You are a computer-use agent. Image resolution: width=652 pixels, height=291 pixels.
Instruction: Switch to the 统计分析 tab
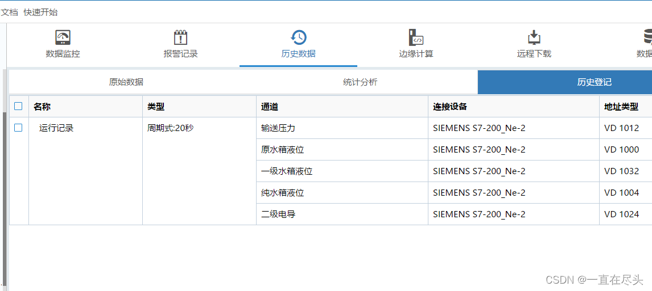pyautogui.click(x=360, y=82)
